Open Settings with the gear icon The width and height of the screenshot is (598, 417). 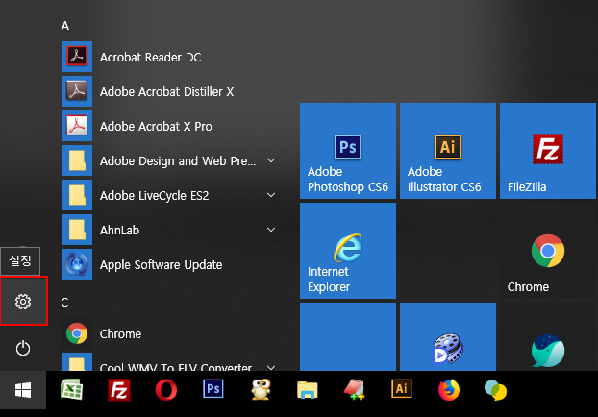point(23,301)
